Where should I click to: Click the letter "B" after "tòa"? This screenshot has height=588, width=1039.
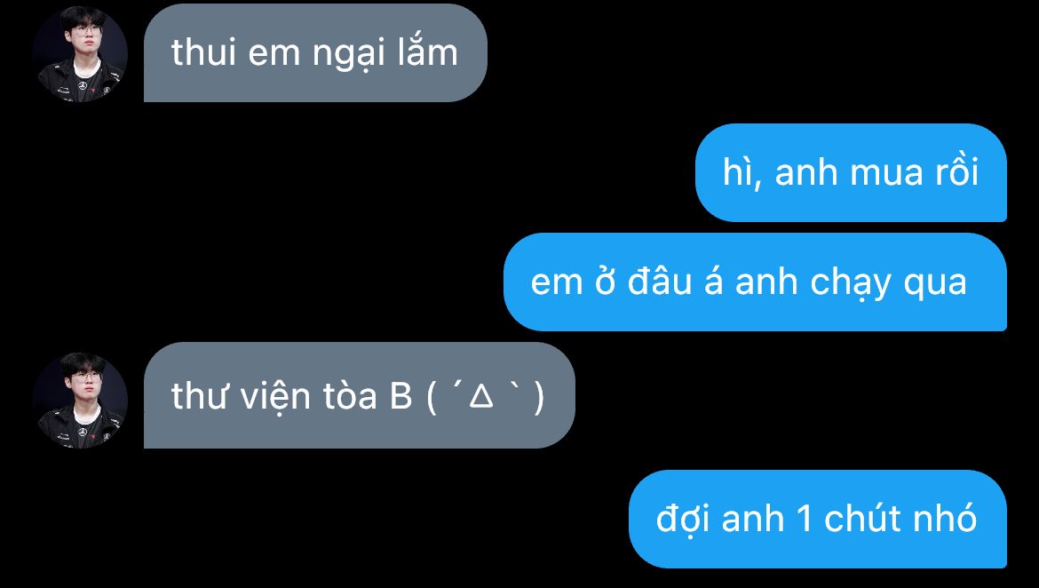tap(401, 396)
